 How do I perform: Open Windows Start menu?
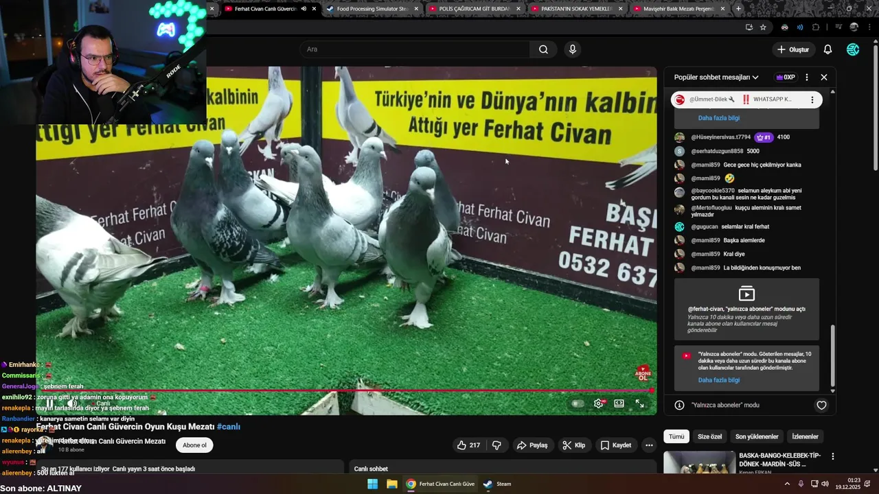click(x=372, y=484)
